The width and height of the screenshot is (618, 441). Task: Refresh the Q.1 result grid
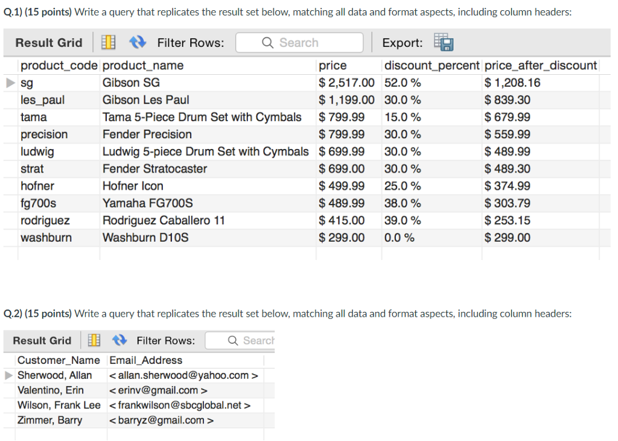click(x=137, y=42)
